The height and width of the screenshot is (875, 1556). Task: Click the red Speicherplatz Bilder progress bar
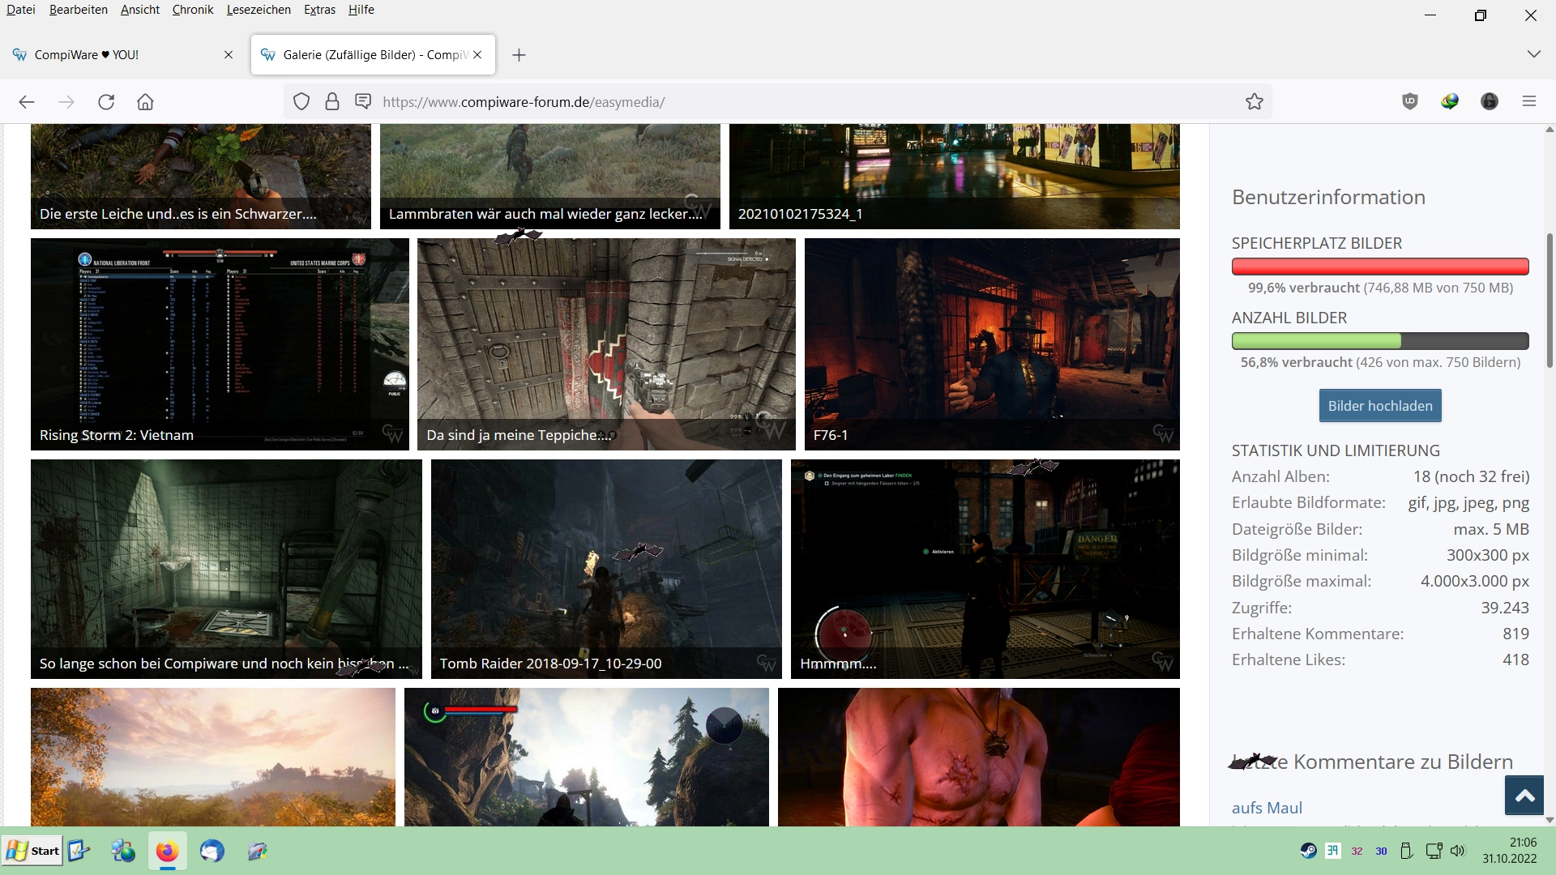click(1380, 267)
